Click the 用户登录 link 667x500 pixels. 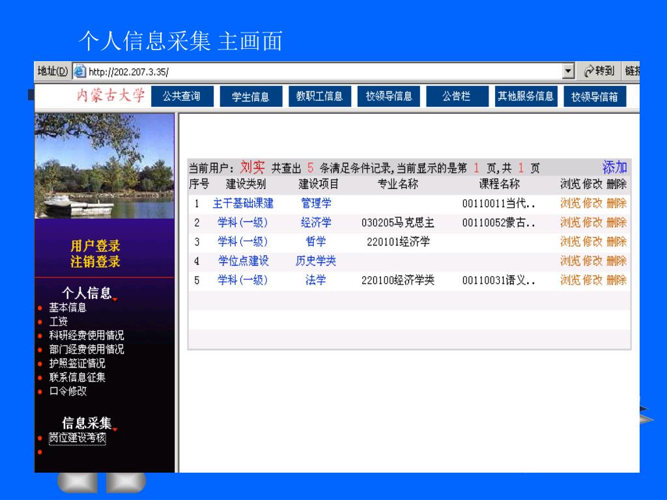(95, 245)
